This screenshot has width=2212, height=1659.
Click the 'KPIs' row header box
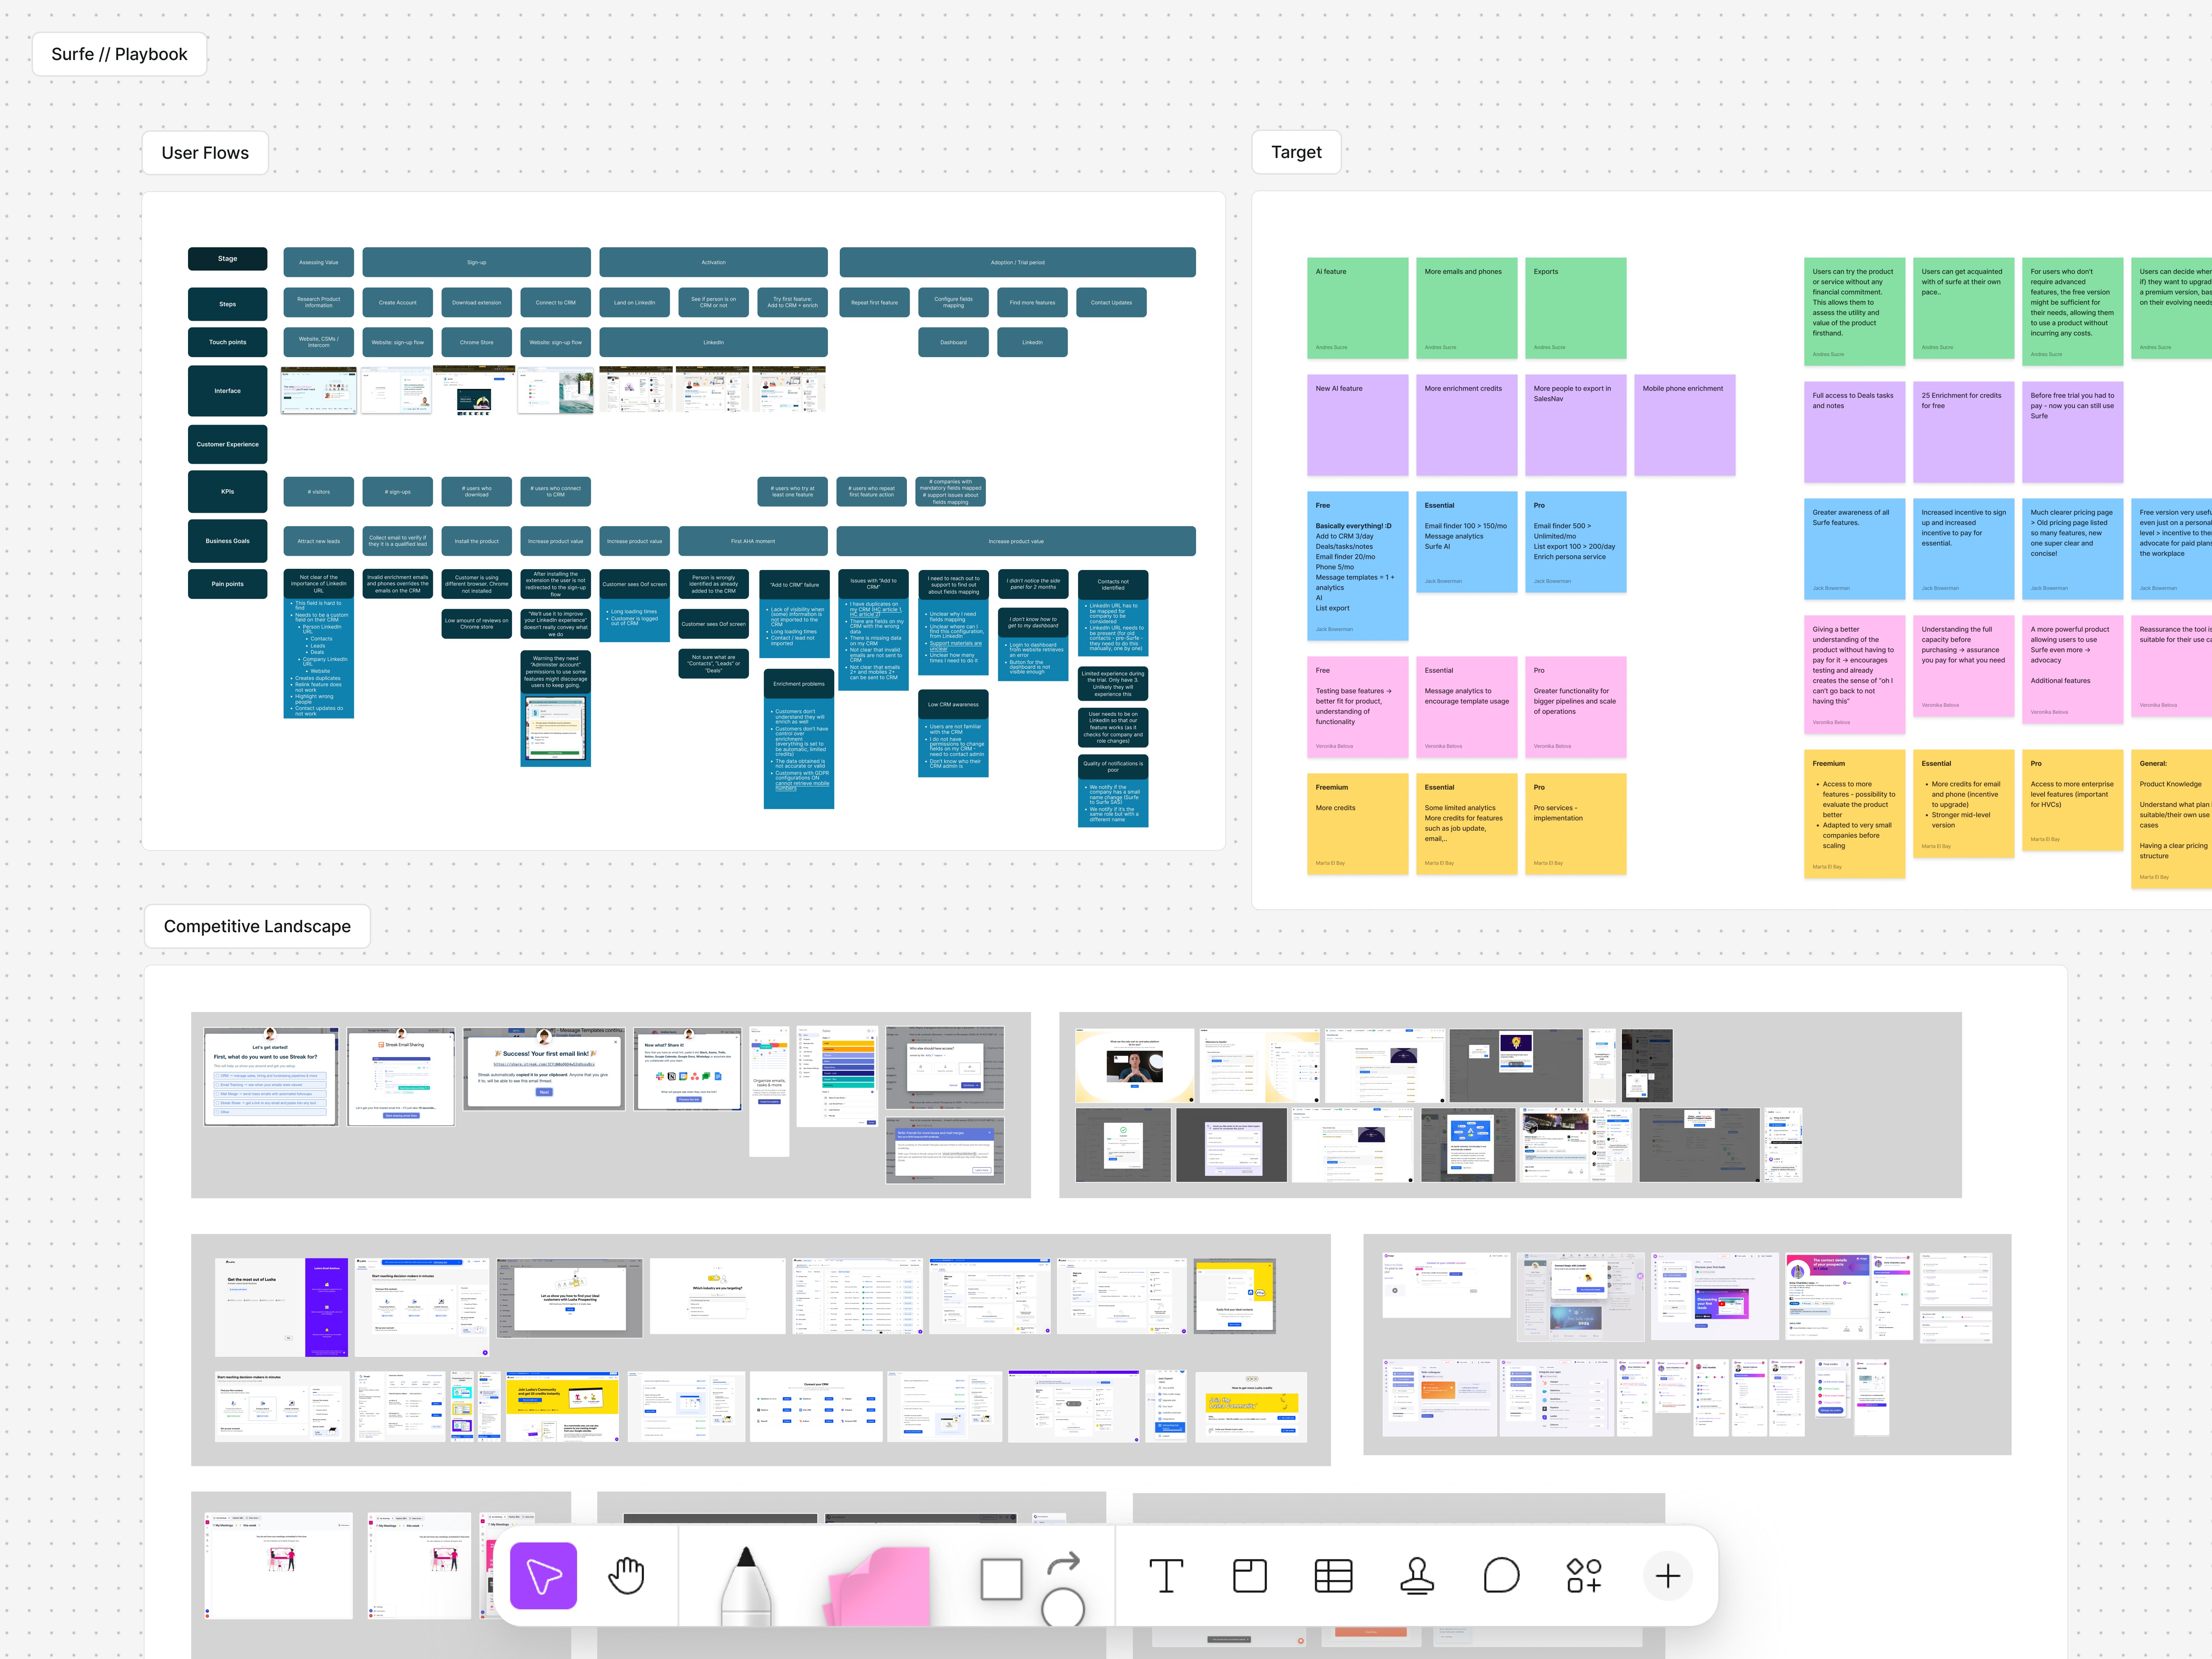tap(228, 492)
